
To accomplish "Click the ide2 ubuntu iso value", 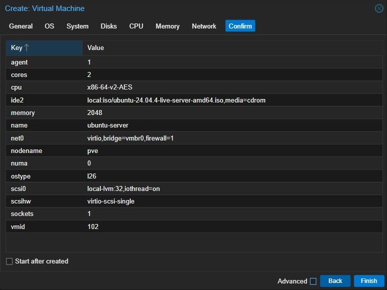I will coord(176,100).
